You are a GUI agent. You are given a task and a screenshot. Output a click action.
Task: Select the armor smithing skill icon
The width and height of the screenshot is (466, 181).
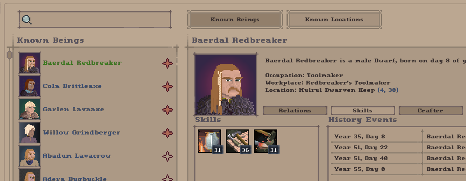(x=209, y=141)
